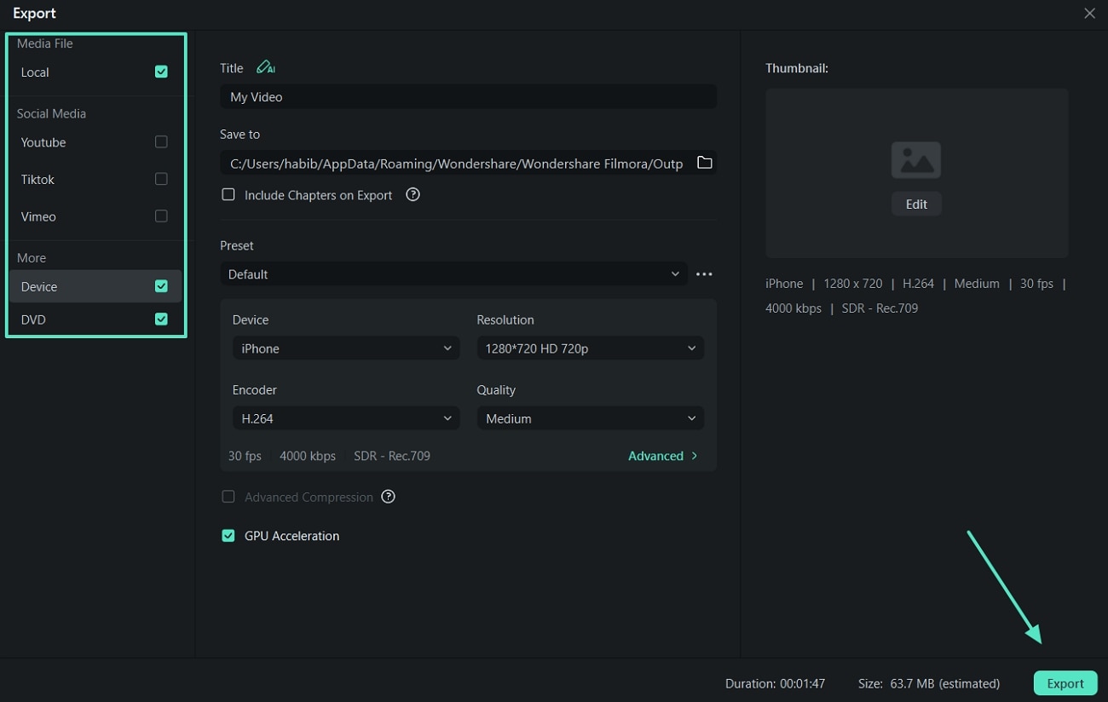The width and height of the screenshot is (1108, 702).
Task: Click the thumbnail image placeholder icon
Action: coord(916,160)
